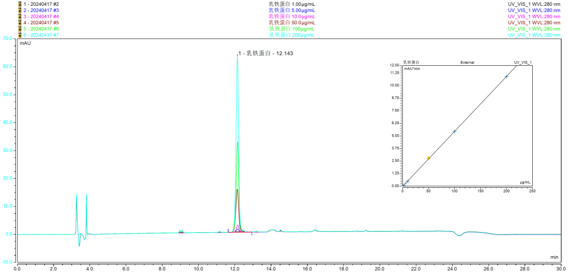The width and height of the screenshot is (568, 273).
Task: Select legend entry "5 - 20240417 #6"
Action: (41, 28)
